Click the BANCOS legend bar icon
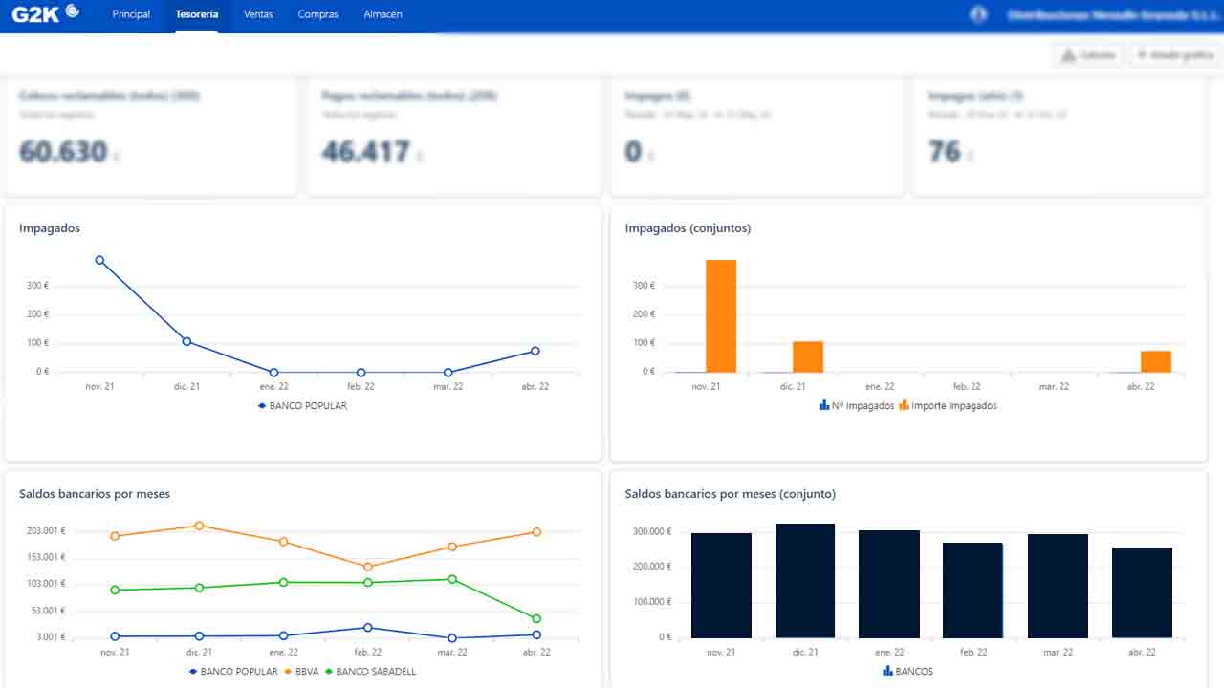 point(887,671)
